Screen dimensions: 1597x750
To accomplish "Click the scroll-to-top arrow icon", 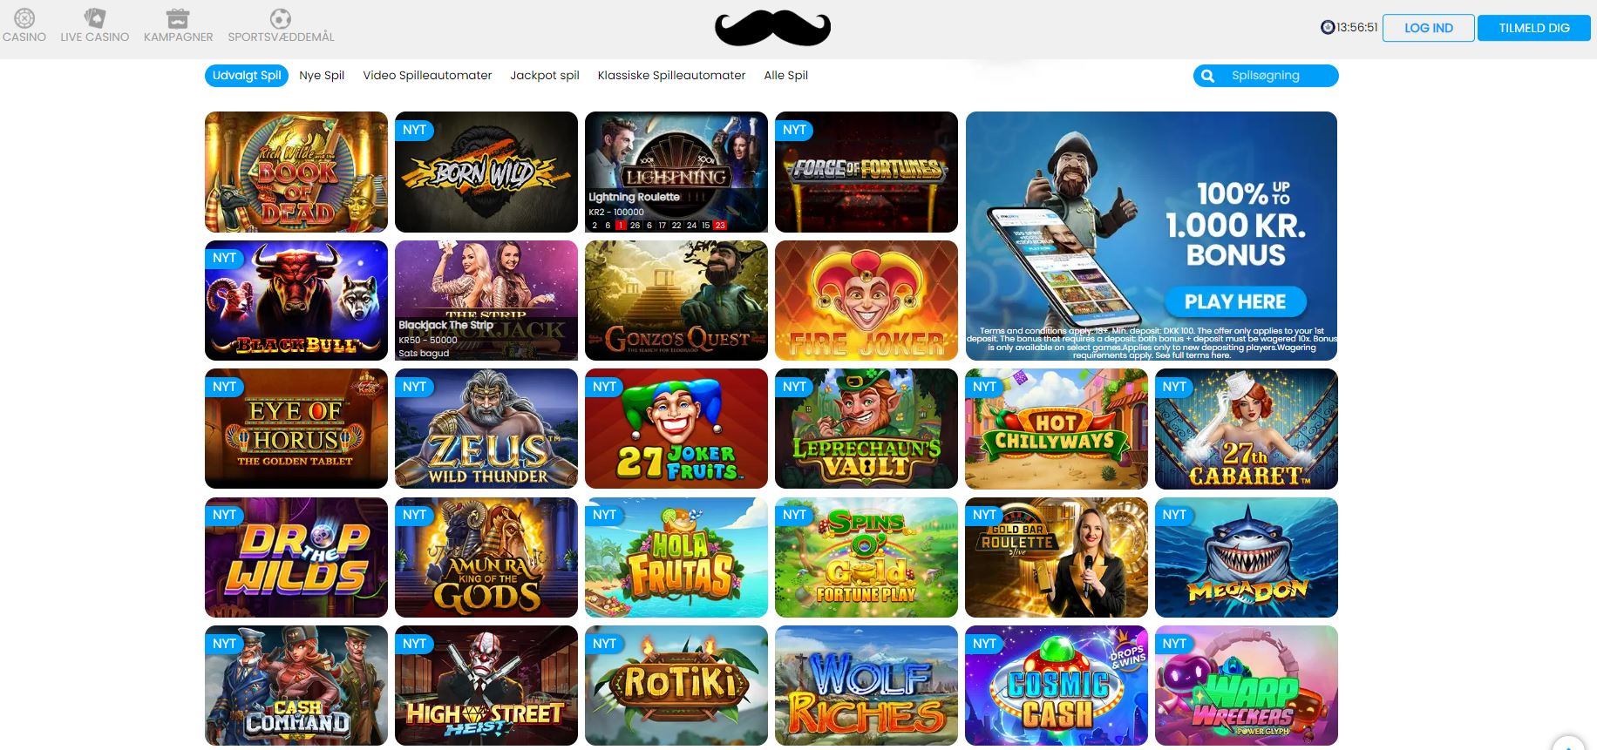I will [x=1568, y=744].
